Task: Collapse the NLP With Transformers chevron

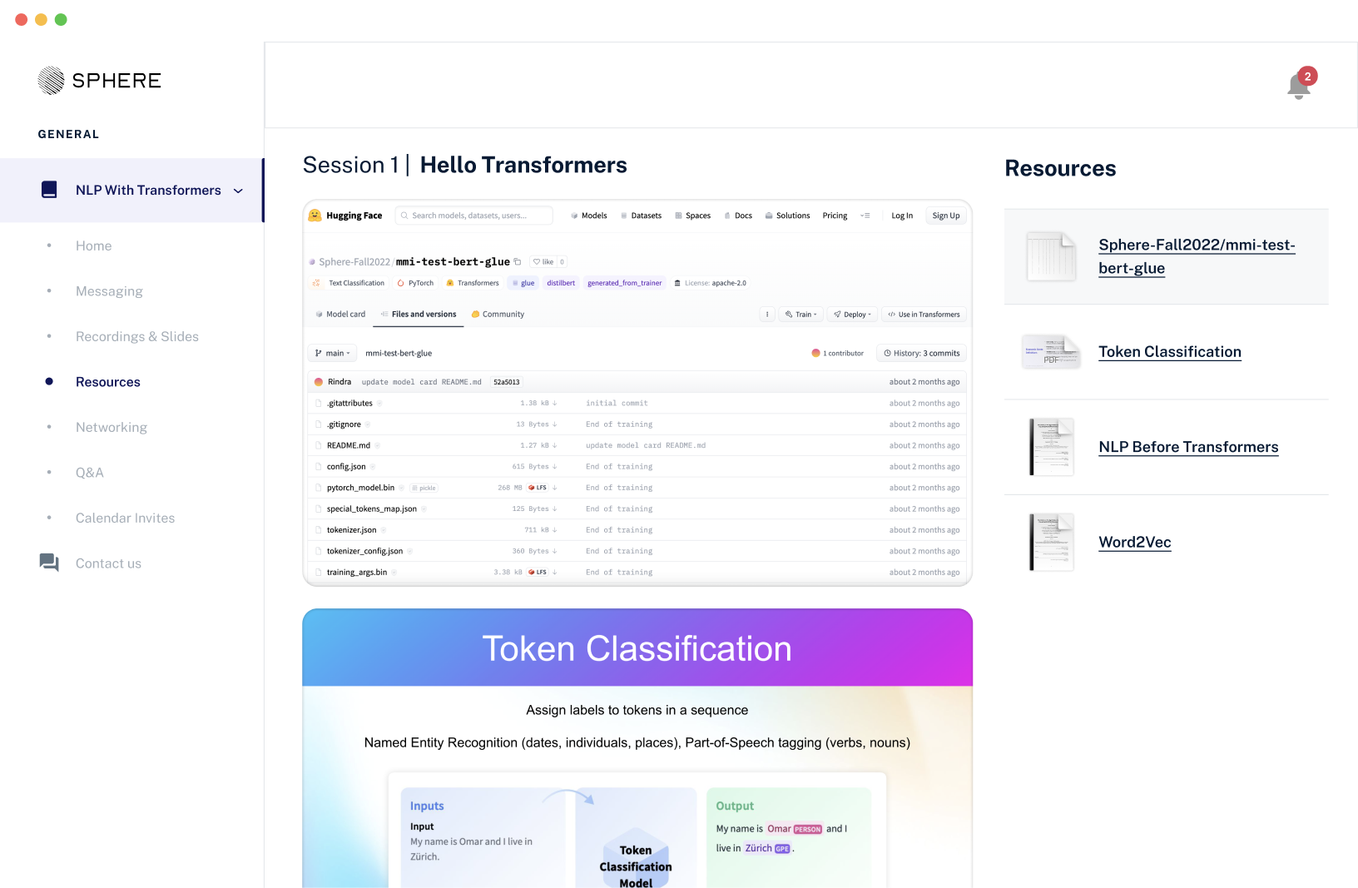Action: click(238, 191)
